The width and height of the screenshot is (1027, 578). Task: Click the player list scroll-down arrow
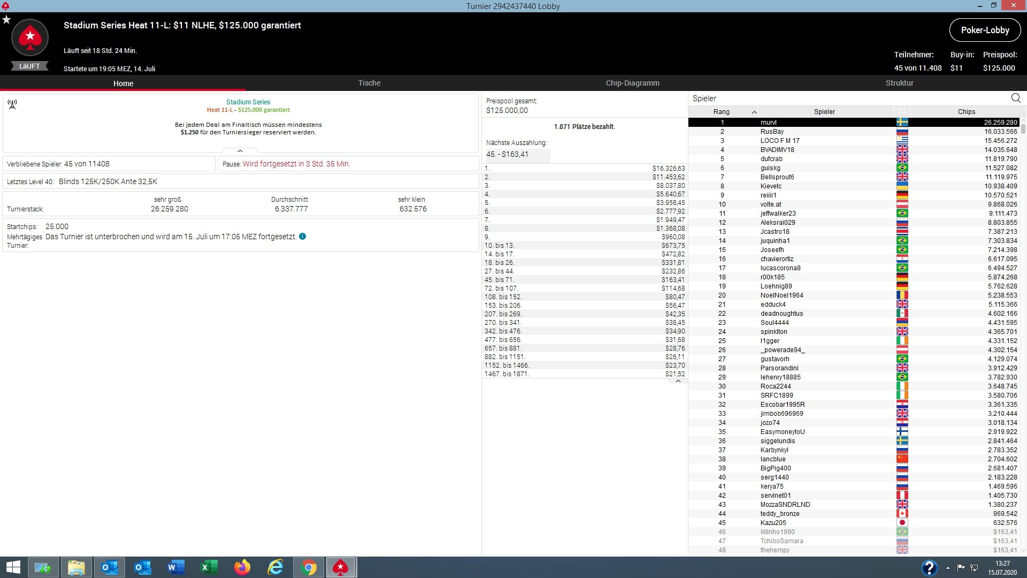point(1023,550)
